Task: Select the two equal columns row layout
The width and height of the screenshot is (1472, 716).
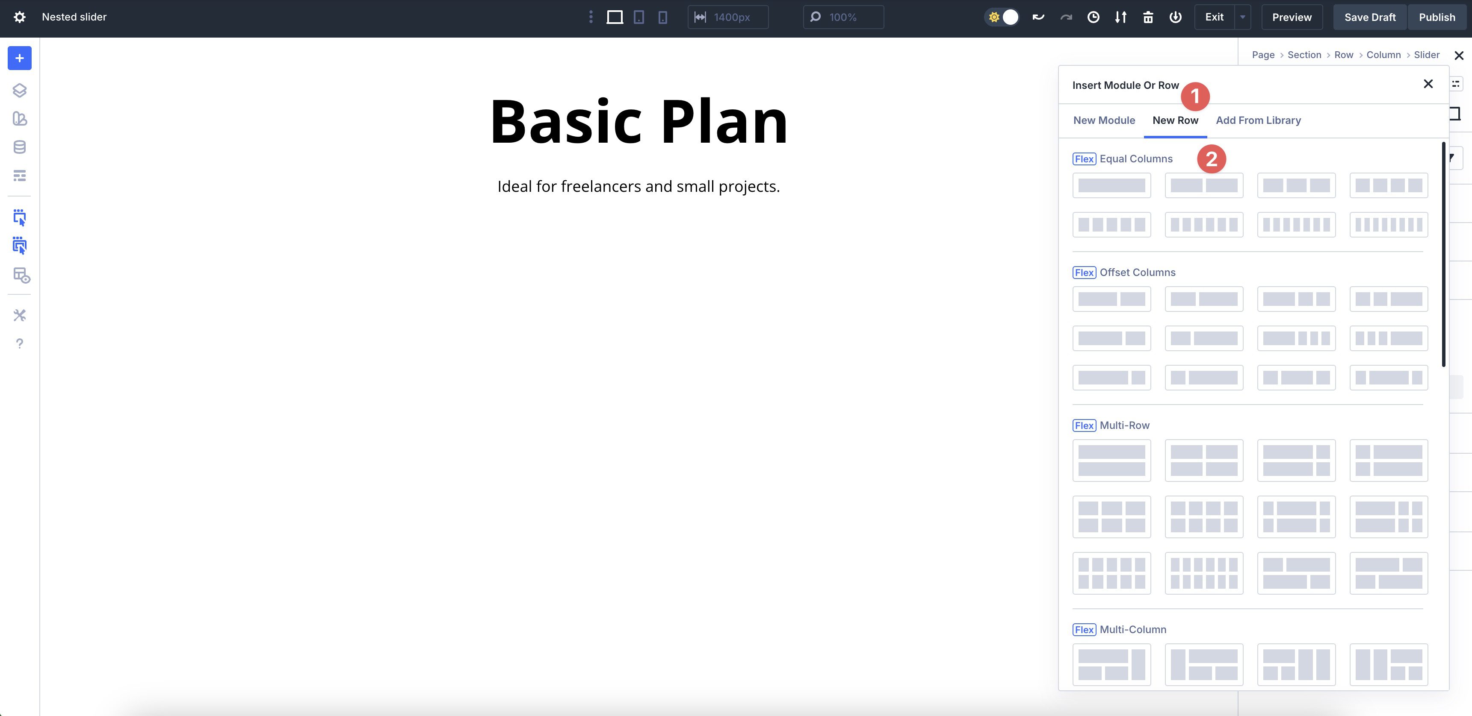Action: 1203,185
